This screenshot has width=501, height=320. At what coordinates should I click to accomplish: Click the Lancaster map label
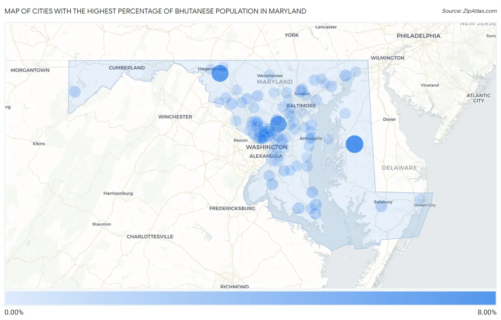pyautogui.click(x=326, y=27)
